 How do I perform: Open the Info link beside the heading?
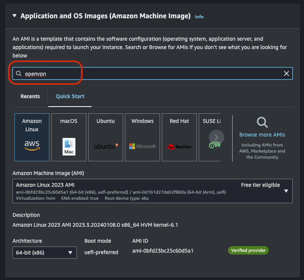point(199,17)
